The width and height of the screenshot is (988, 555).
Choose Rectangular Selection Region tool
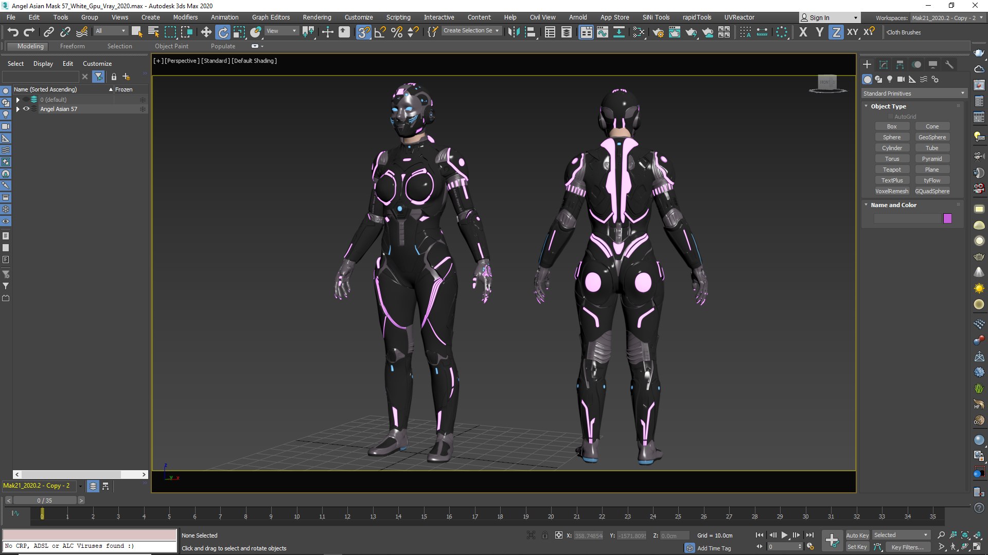pyautogui.click(x=170, y=32)
